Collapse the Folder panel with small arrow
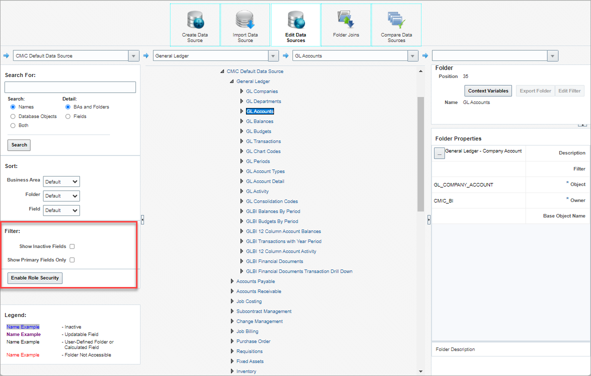This screenshot has height=376, width=591. (x=582, y=124)
